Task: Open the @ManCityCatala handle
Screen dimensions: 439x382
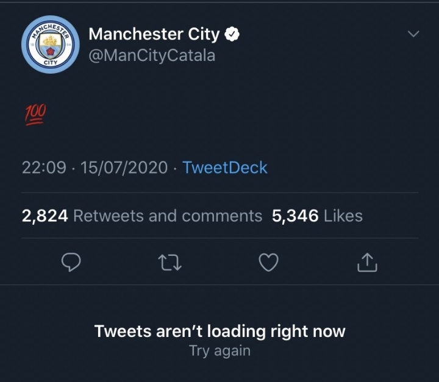Action: (152, 56)
